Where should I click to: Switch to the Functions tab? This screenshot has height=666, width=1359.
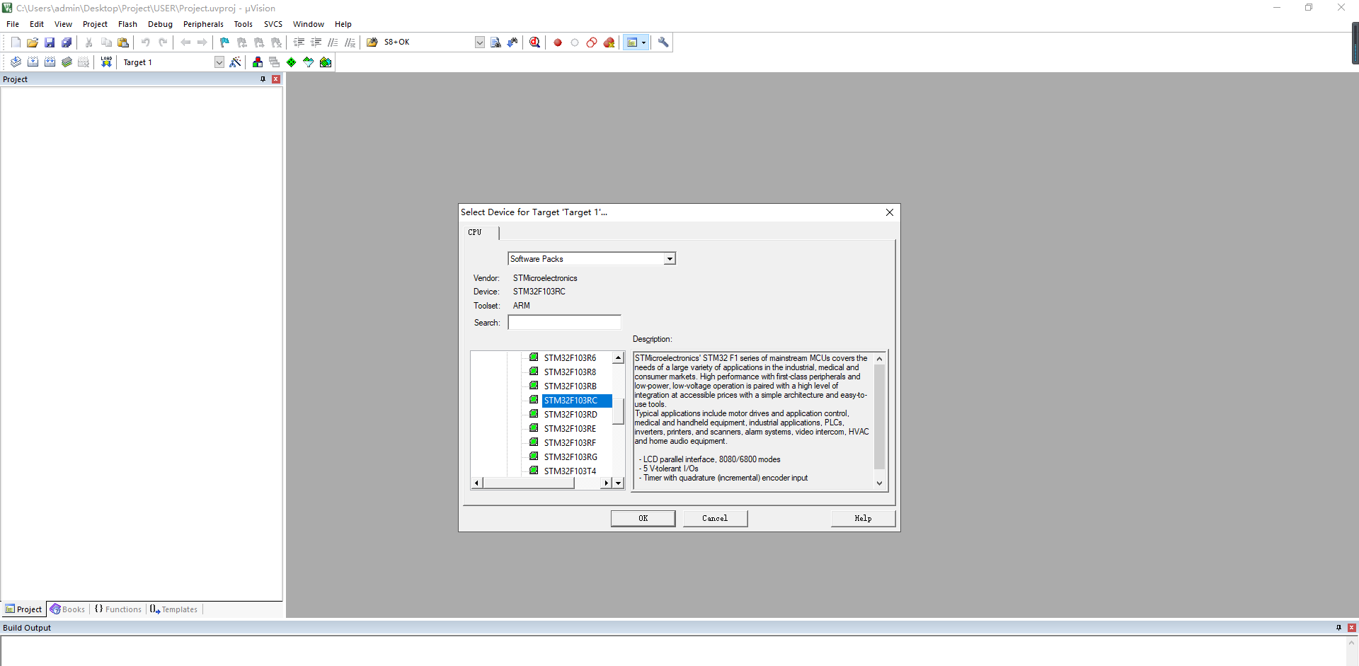click(118, 609)
